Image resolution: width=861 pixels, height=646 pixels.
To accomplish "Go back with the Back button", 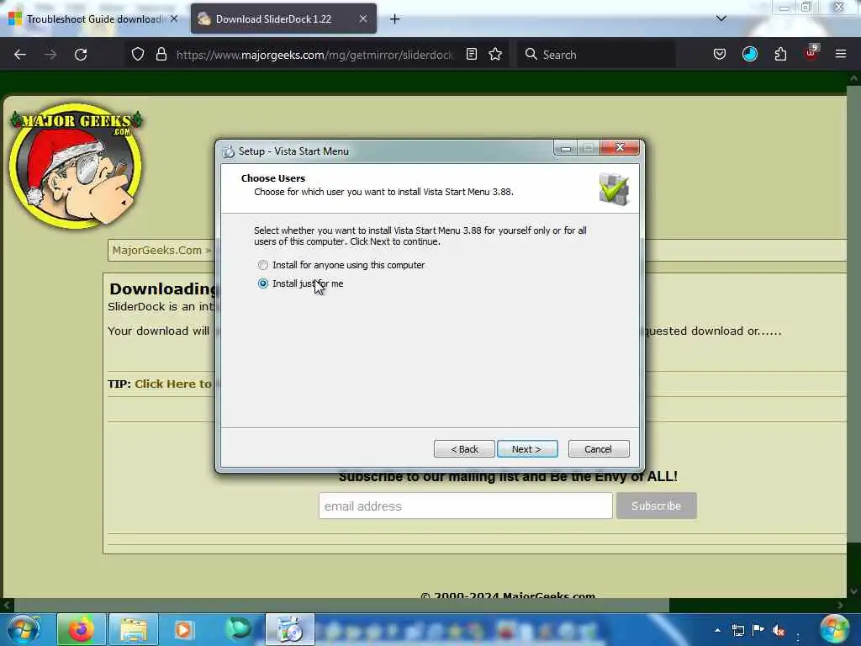I will point(464,449).
